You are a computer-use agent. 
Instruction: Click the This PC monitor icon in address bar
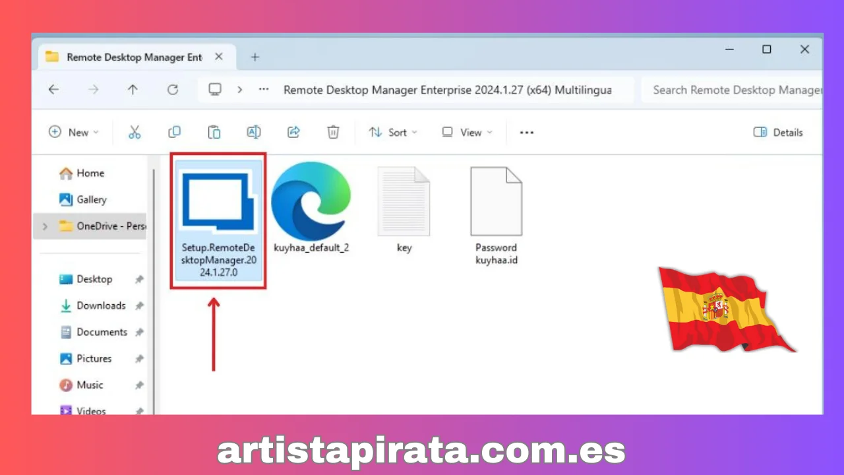[x=215, y=90]
